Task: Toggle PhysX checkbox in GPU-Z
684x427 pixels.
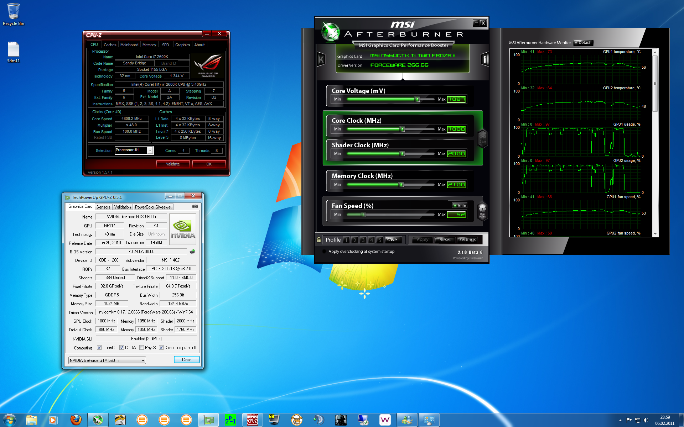Action: tap(141, 348)
